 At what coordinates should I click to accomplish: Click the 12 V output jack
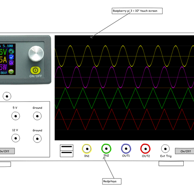[16, 138]
